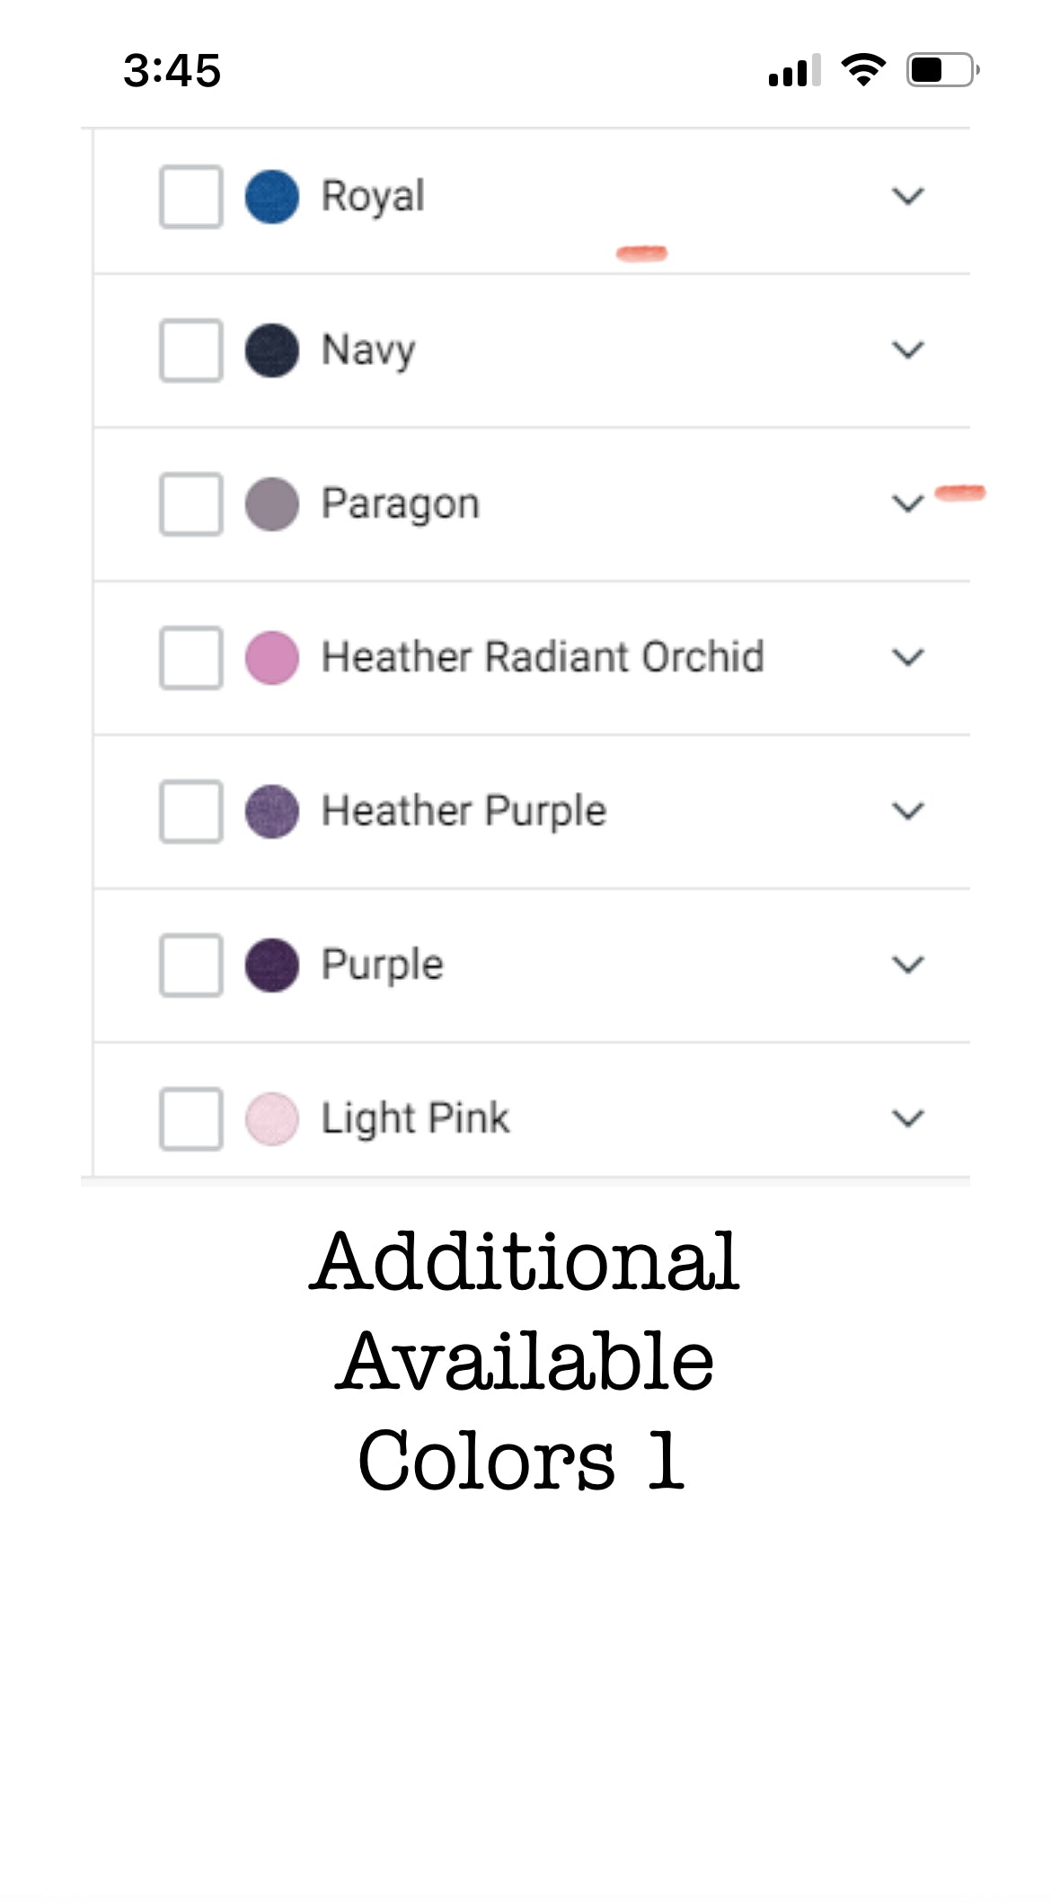The width and height of the screenshot is (1051, 1903).
Task: Expand the Navy row chevron
Action: 908,350
